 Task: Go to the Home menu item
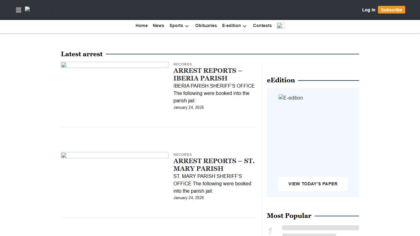coord(141,26)
